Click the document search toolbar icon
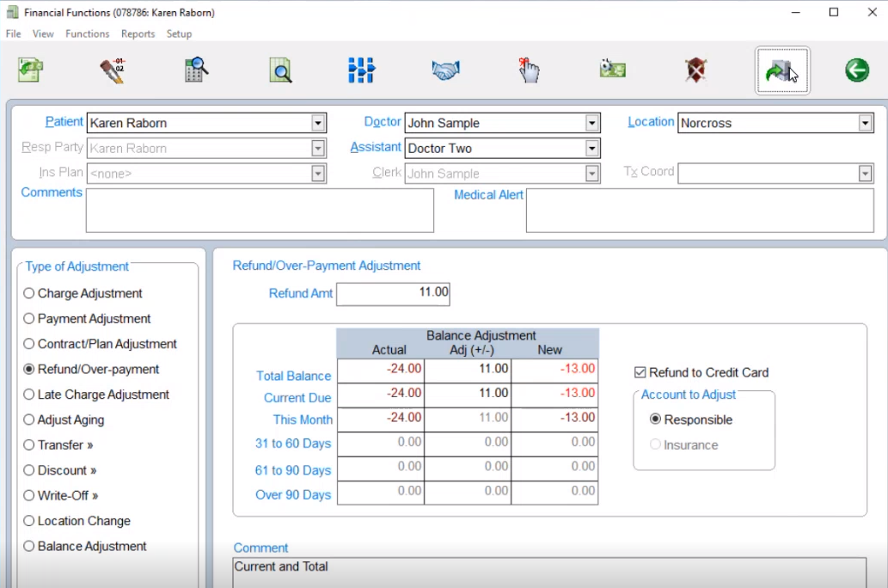This screenshot has height=588, width=888. click(x=280, y=70)
